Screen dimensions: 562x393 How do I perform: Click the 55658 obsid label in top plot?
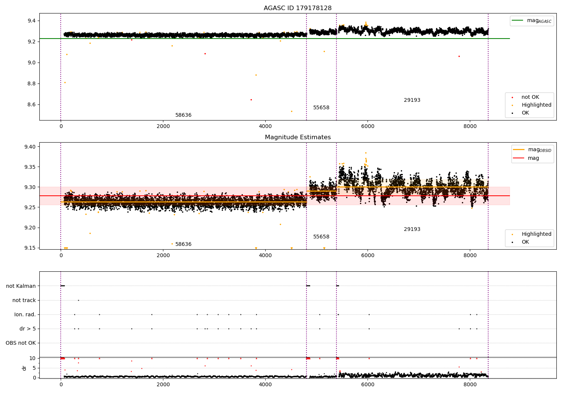321,108
